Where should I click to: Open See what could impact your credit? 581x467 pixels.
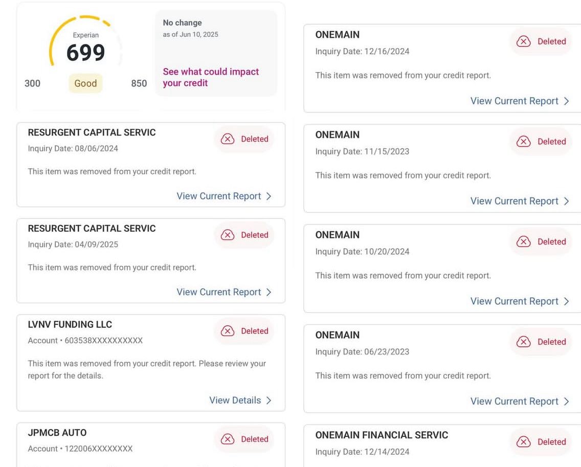[x=211, y=77]
